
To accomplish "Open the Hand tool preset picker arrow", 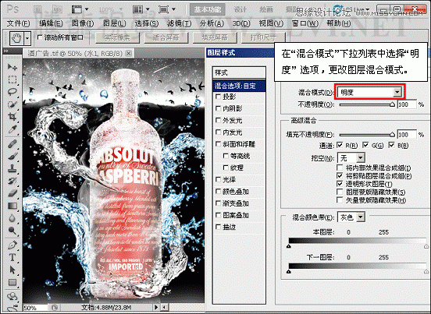I will coord(27,38).
